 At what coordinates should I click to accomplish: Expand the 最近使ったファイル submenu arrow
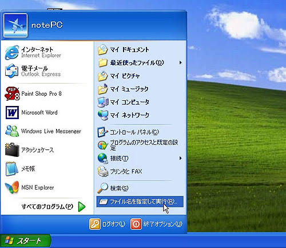pyautogui.click(x=180, y=62)
